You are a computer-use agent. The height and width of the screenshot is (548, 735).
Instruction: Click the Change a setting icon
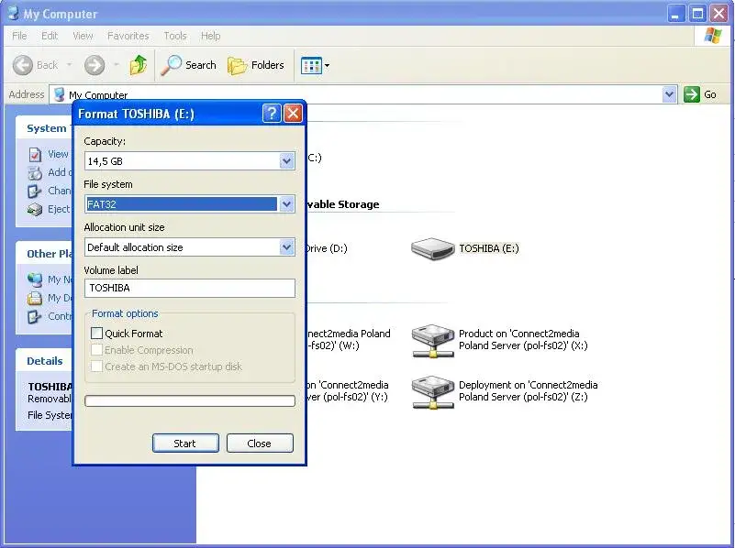34,191
